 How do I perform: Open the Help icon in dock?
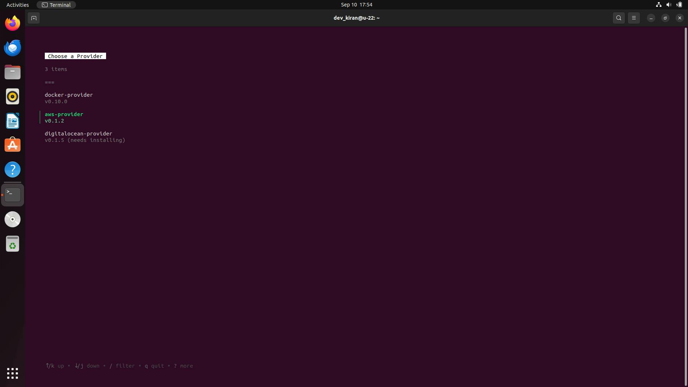[x=13, y=169]
